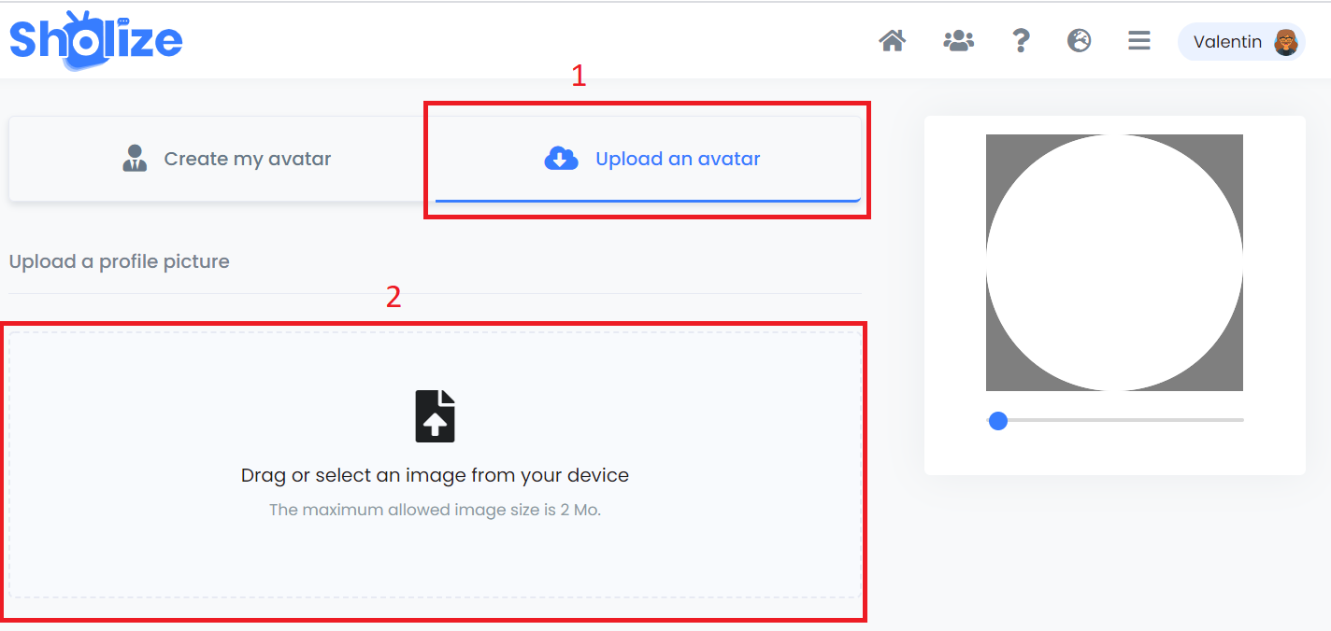This screenshot has width=1331, height=631.
Task: Click the circular avatar preview area
Action: coord(1114,262)
